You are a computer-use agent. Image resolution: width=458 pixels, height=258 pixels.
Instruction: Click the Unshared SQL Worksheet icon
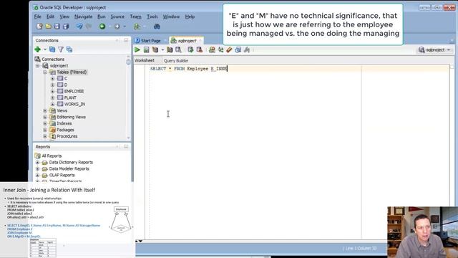[212, 49]
